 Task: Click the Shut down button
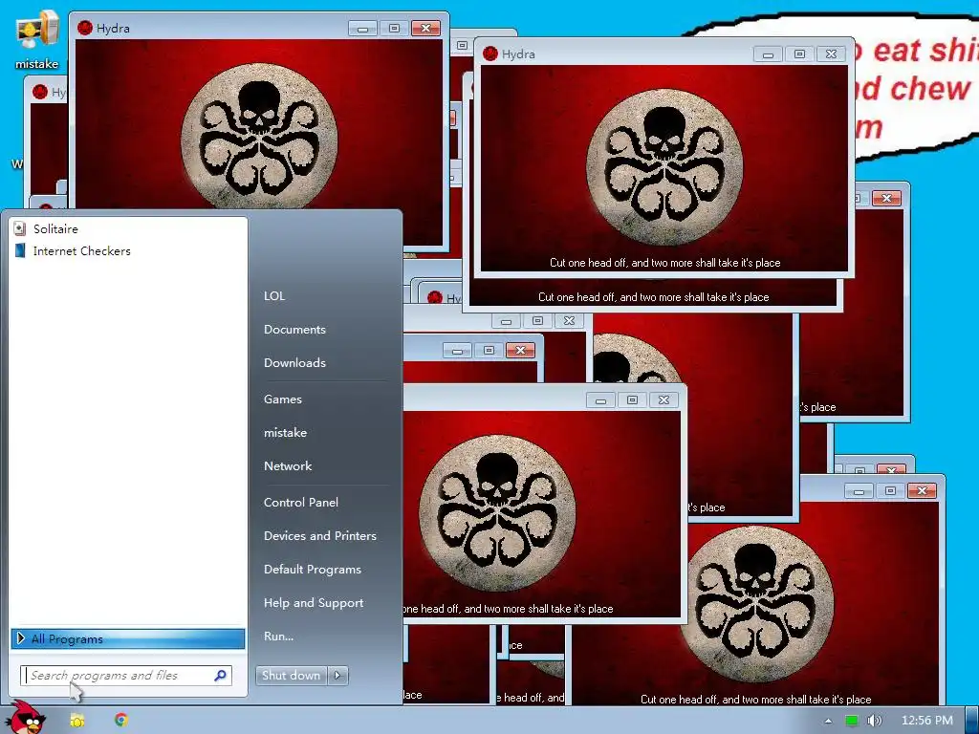click(291, 676)
